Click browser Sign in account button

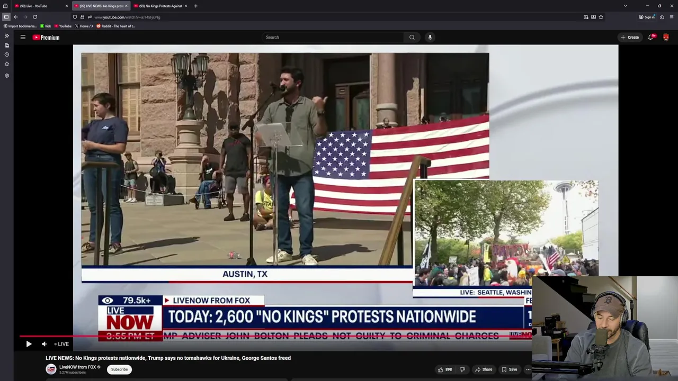[647, 17]
